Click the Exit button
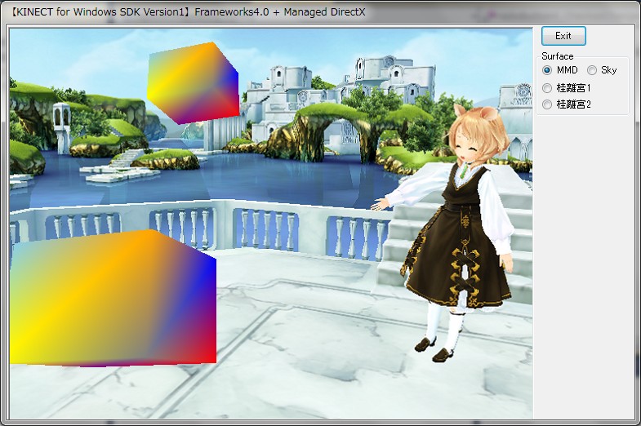Screen dimensions: 641x426 [x=563, y=36]
